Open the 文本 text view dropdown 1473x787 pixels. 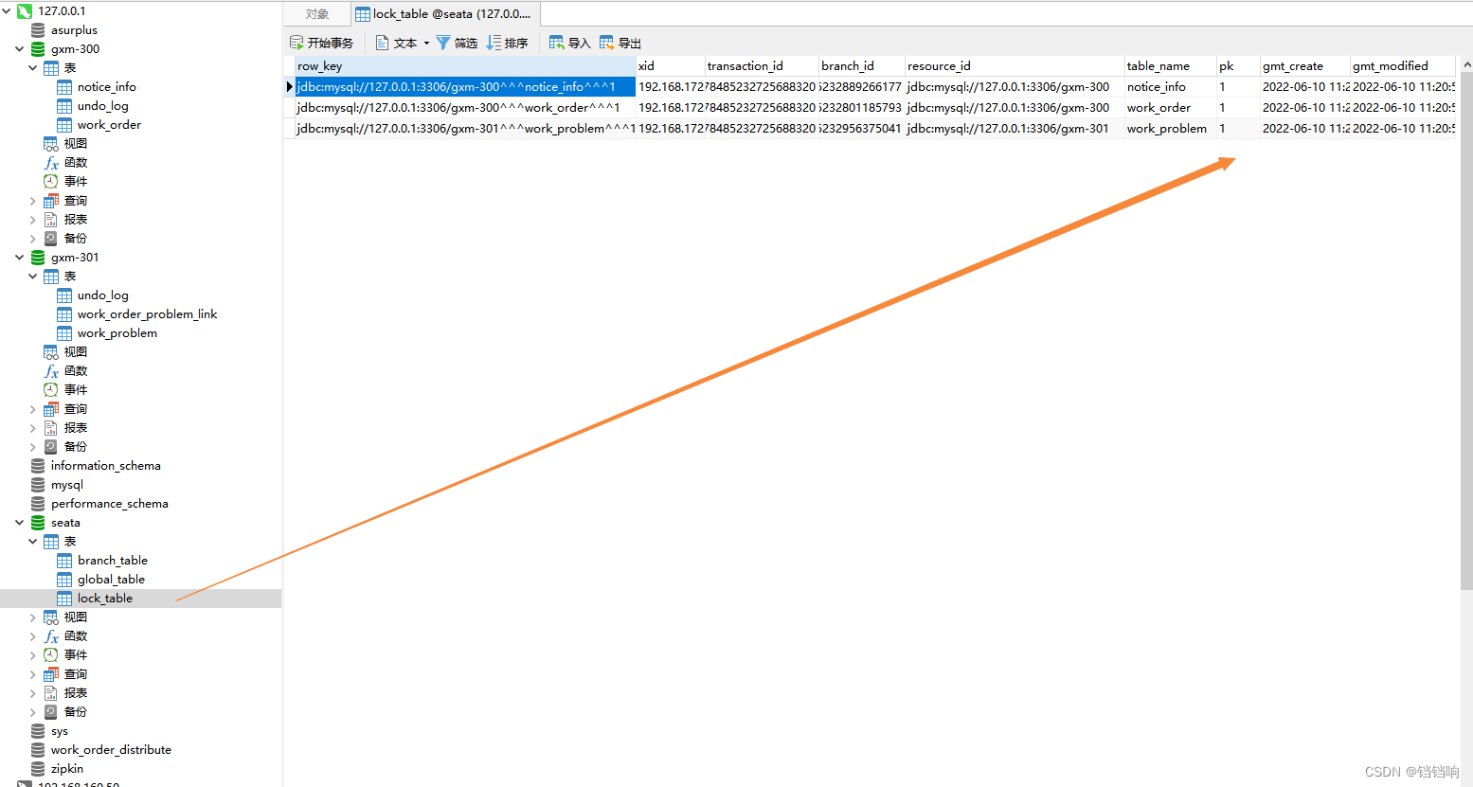click(x=403, y=43)
